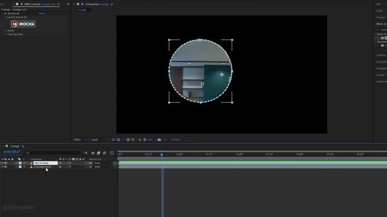Open the Effects & Presets panel on right

tap(381, 24)
